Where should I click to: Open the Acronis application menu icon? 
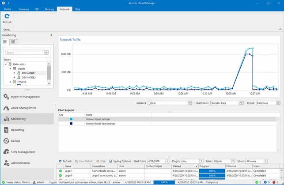click(x=4, y=3)
